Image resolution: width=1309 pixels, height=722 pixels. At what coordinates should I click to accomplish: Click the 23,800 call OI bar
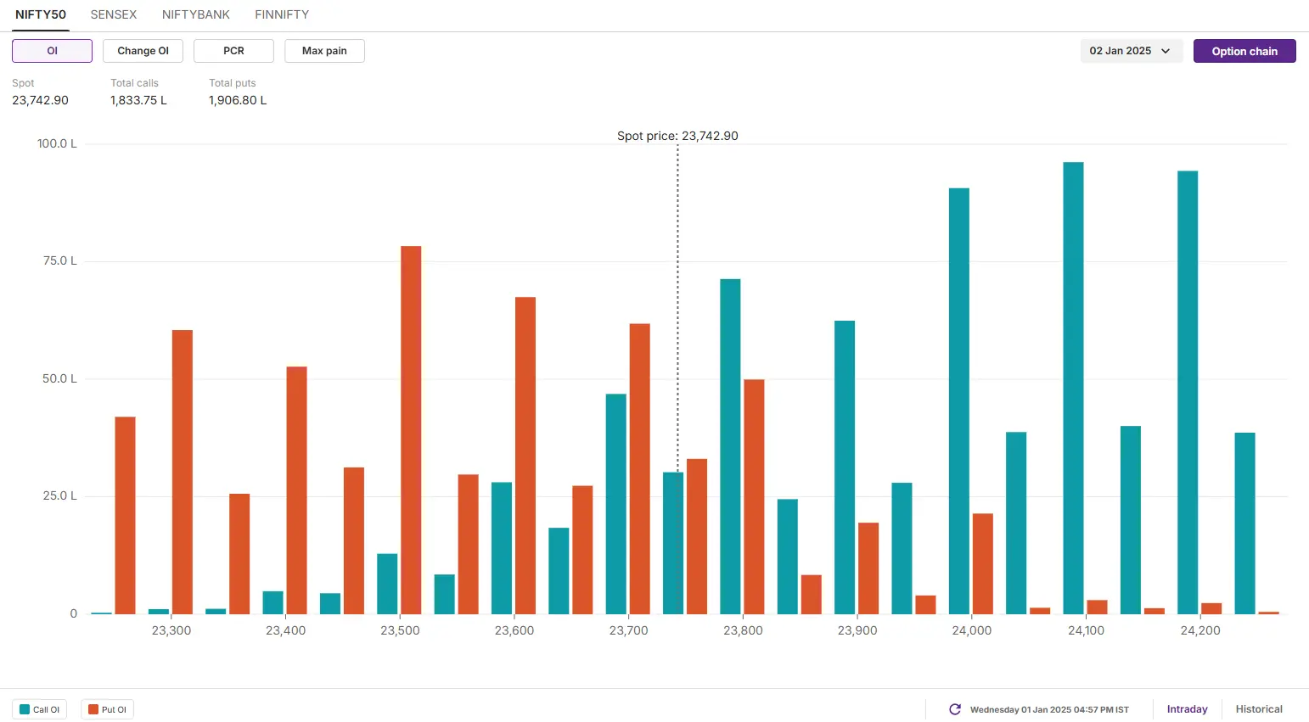tap(730, 446)
